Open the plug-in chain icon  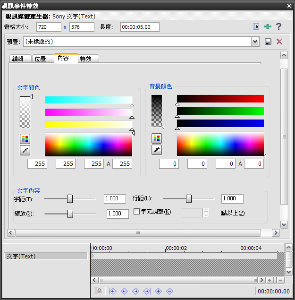click(x=268, y=26)
